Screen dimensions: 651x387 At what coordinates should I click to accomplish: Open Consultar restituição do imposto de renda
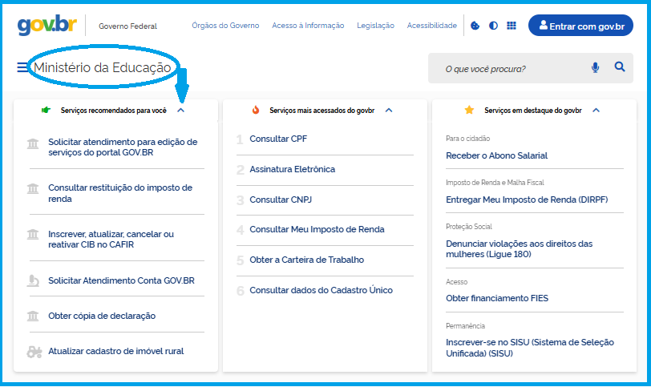pyautogui.click(x=120, y=193)
